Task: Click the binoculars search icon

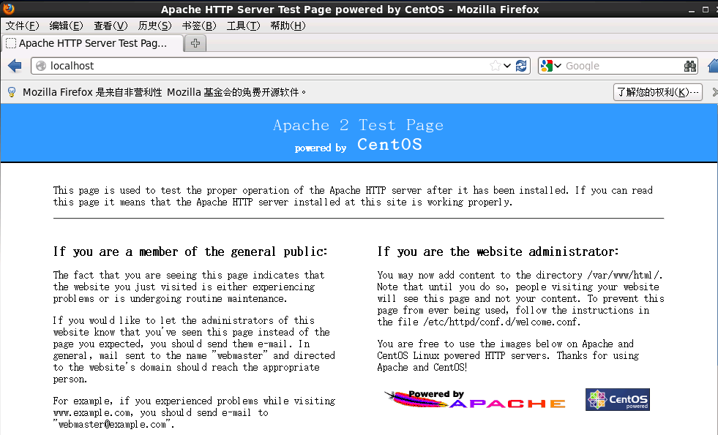Action: coord(689,66)
